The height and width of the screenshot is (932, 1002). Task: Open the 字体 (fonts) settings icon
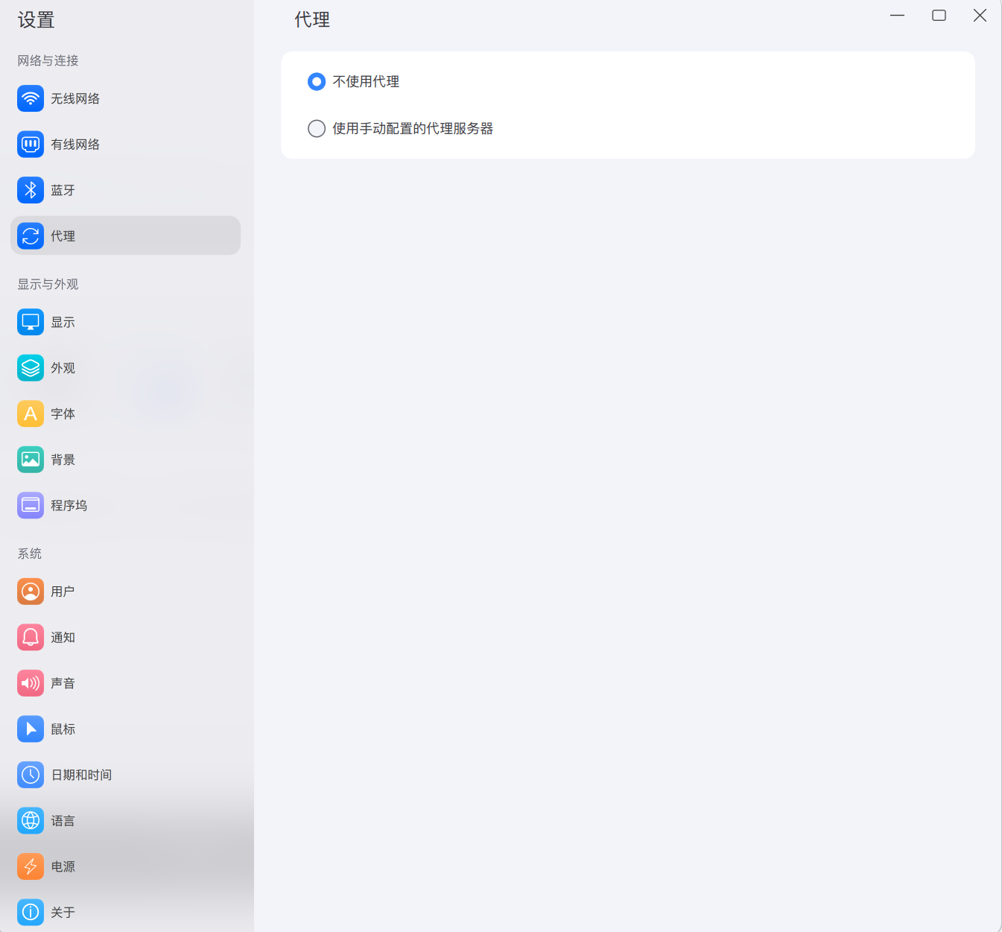click(x=30, y=413)
